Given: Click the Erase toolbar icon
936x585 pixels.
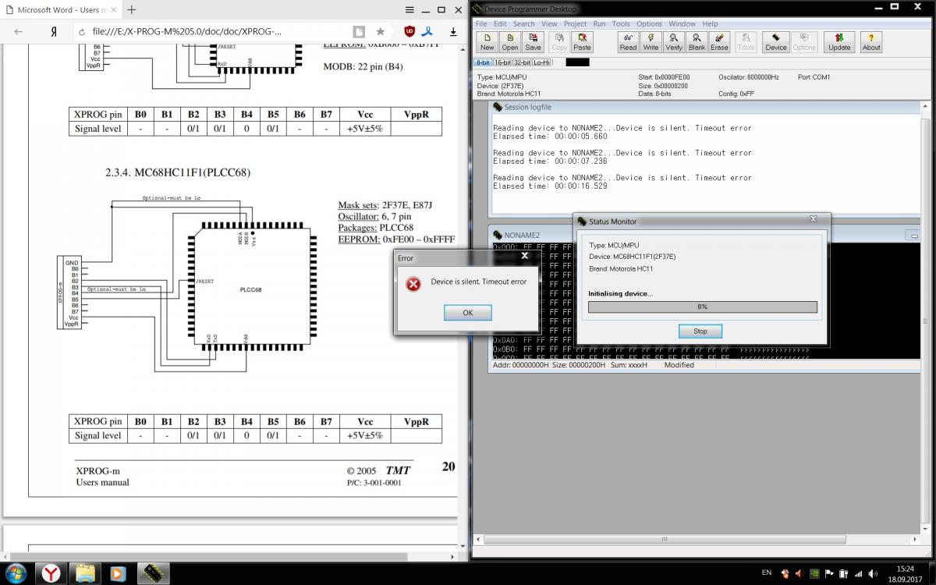Looking at the screenshot, I should point(719,41).
